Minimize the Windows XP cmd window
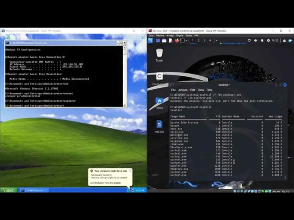 click(x=118, y=43)
